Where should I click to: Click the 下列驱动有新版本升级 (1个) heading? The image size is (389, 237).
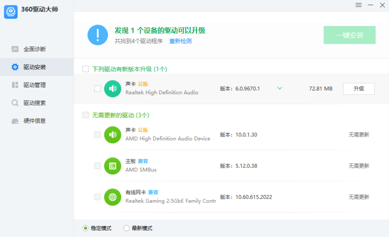pos(130,69)
